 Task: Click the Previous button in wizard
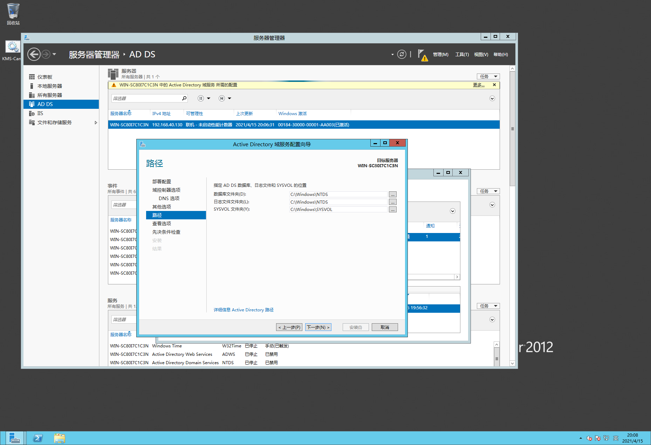click(x=289, y=327)
